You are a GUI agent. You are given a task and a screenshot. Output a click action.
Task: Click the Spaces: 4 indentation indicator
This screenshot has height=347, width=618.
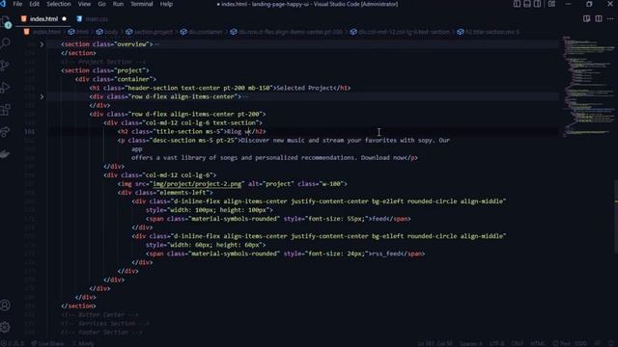tap(471, 343)
